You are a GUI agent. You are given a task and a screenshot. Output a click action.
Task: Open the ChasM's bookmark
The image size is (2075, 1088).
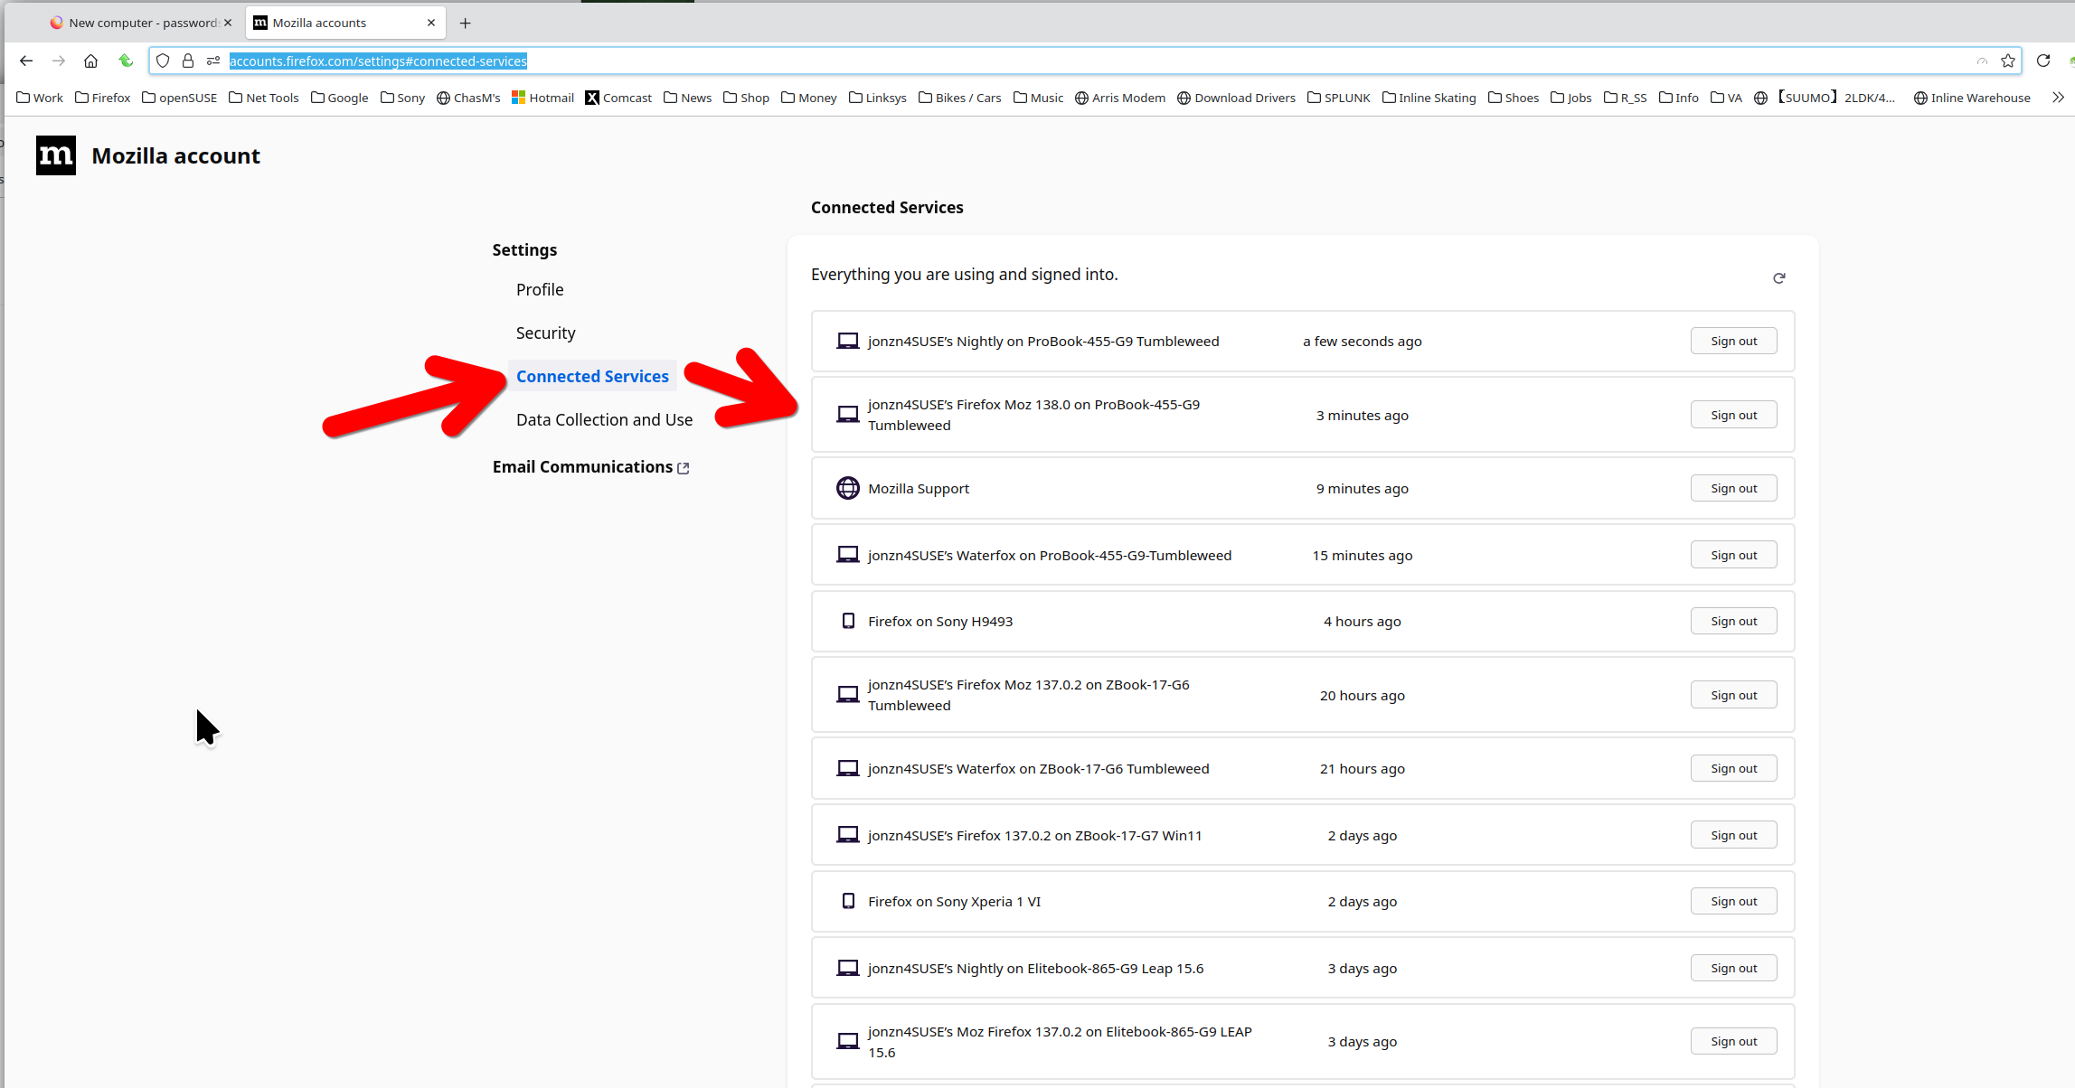tap(468, 98)
